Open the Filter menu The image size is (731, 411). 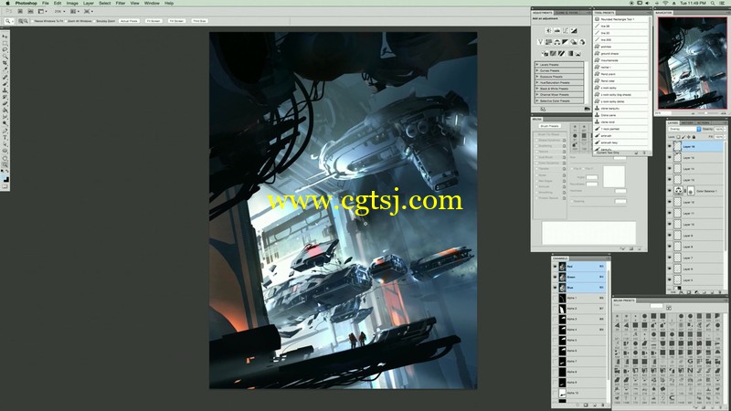121,4
